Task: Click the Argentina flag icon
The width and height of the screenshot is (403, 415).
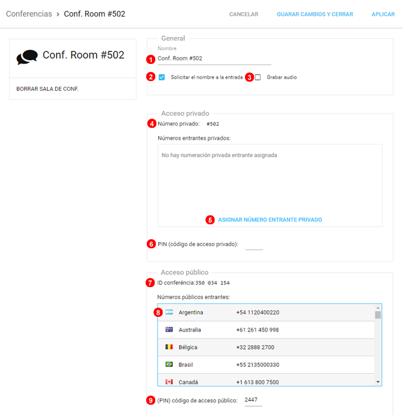Action: pos(169,312)
